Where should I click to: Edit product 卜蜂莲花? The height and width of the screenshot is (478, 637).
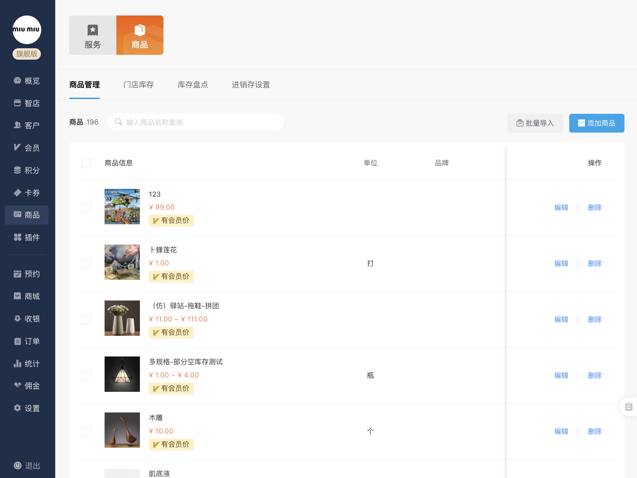click(561, 263)
